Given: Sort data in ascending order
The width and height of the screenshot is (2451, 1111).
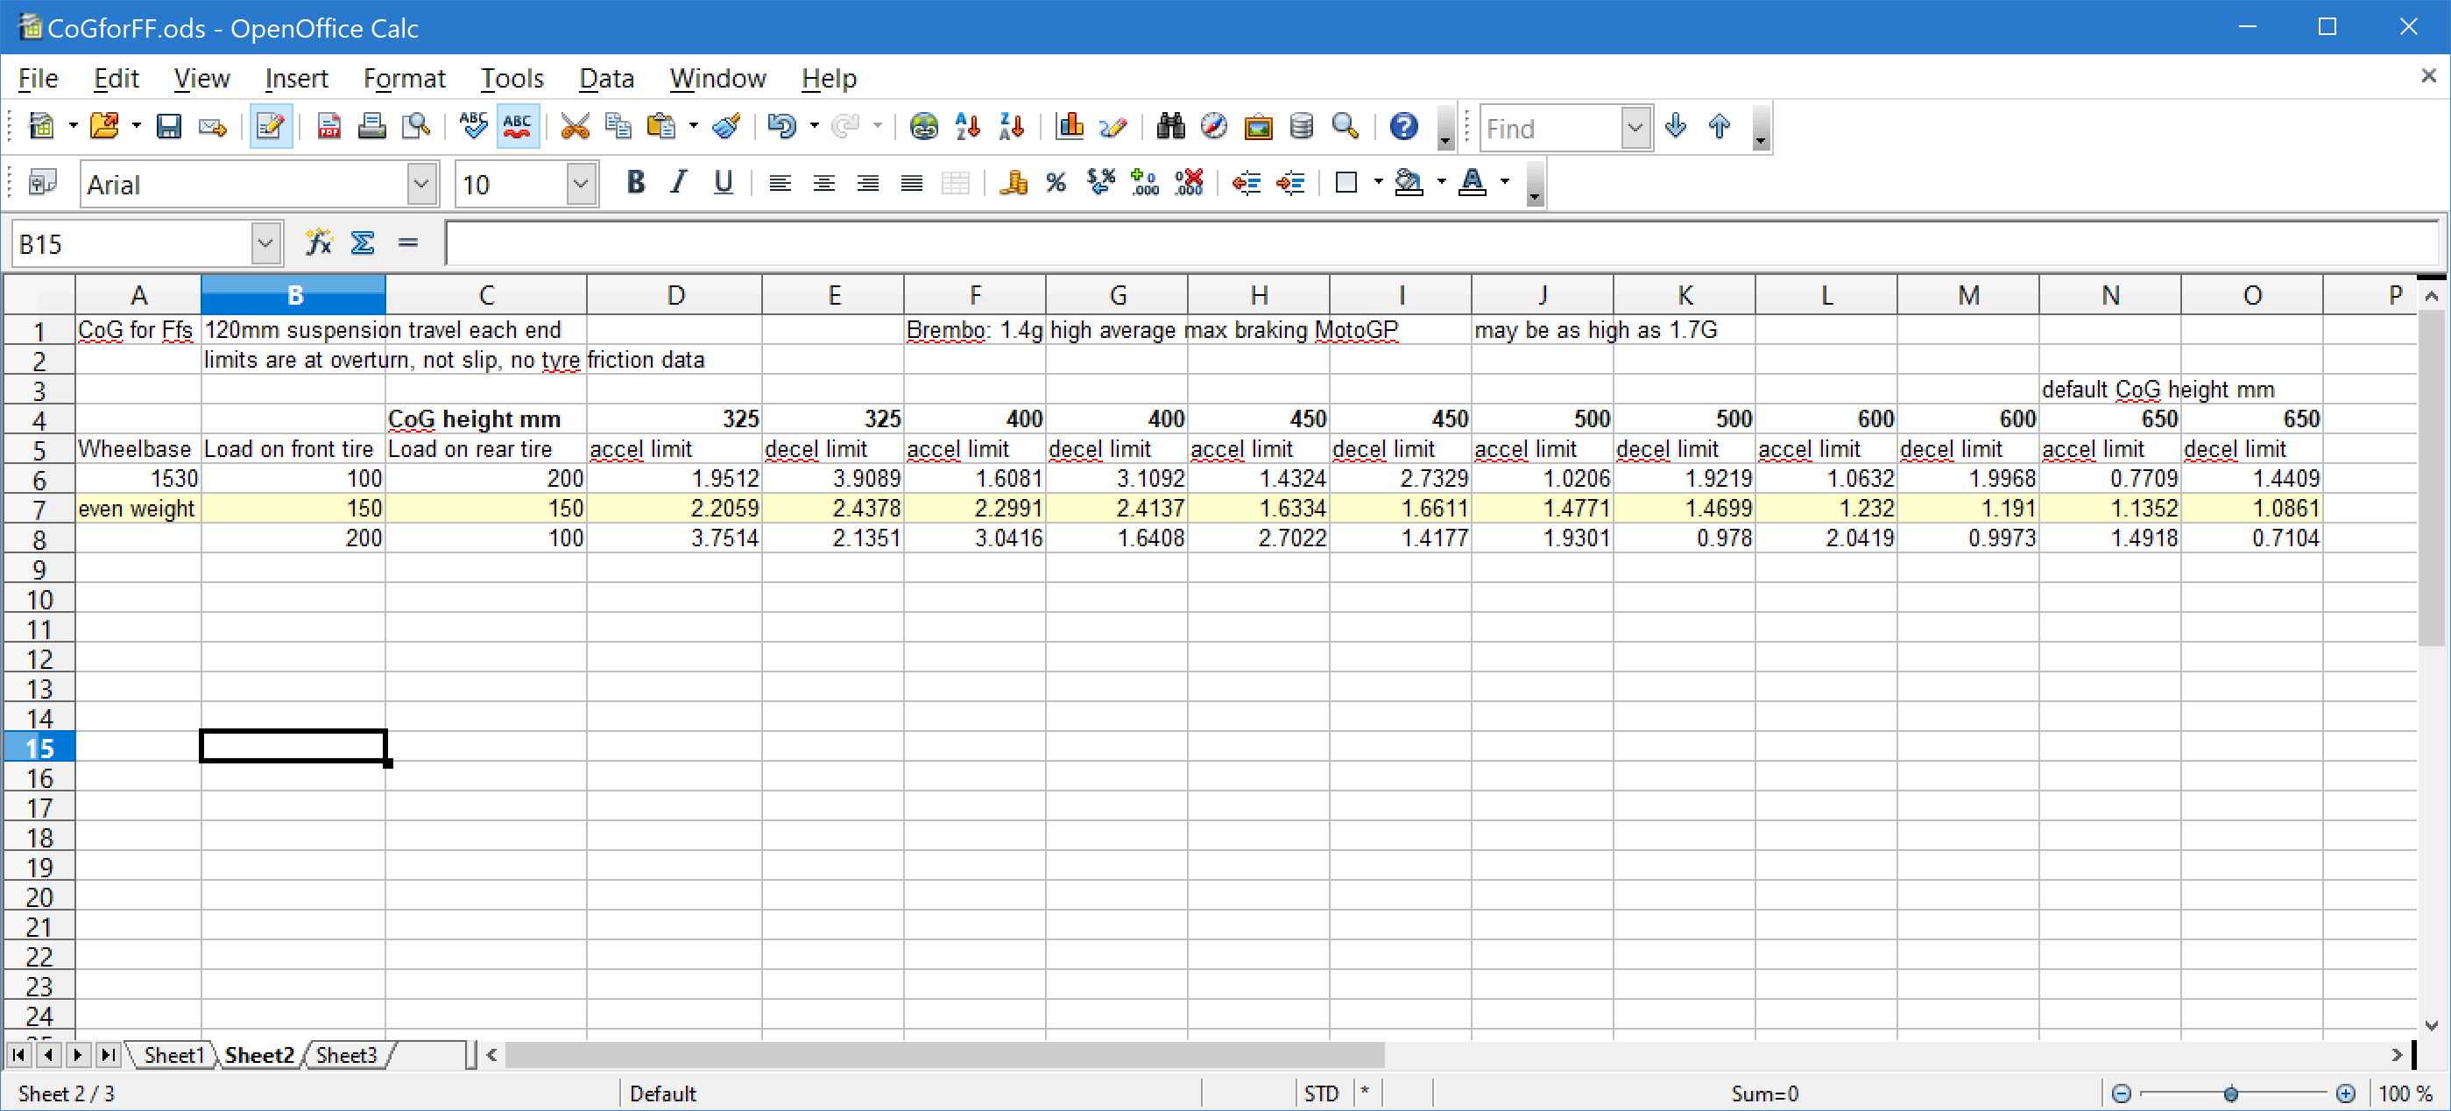Looking at the screenshot, I should click(x=968, y=127).
